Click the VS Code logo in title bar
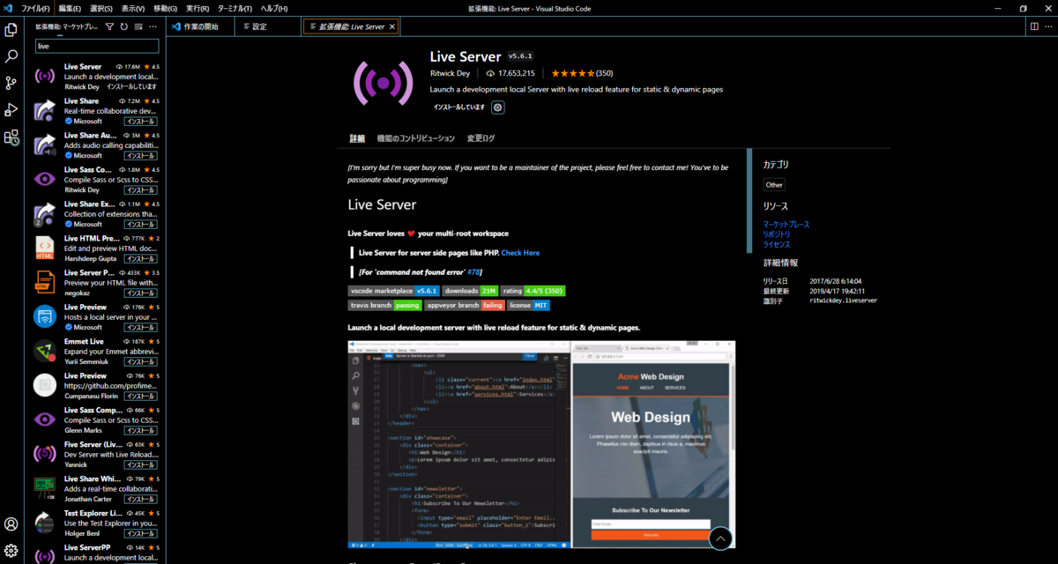This screenshot has width=1058, height=564. 8,8
